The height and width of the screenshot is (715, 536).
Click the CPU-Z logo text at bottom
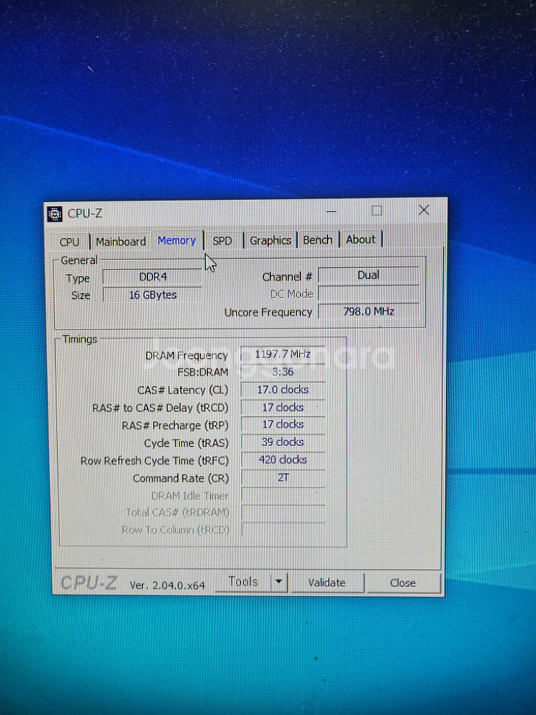tap(89, 583)
